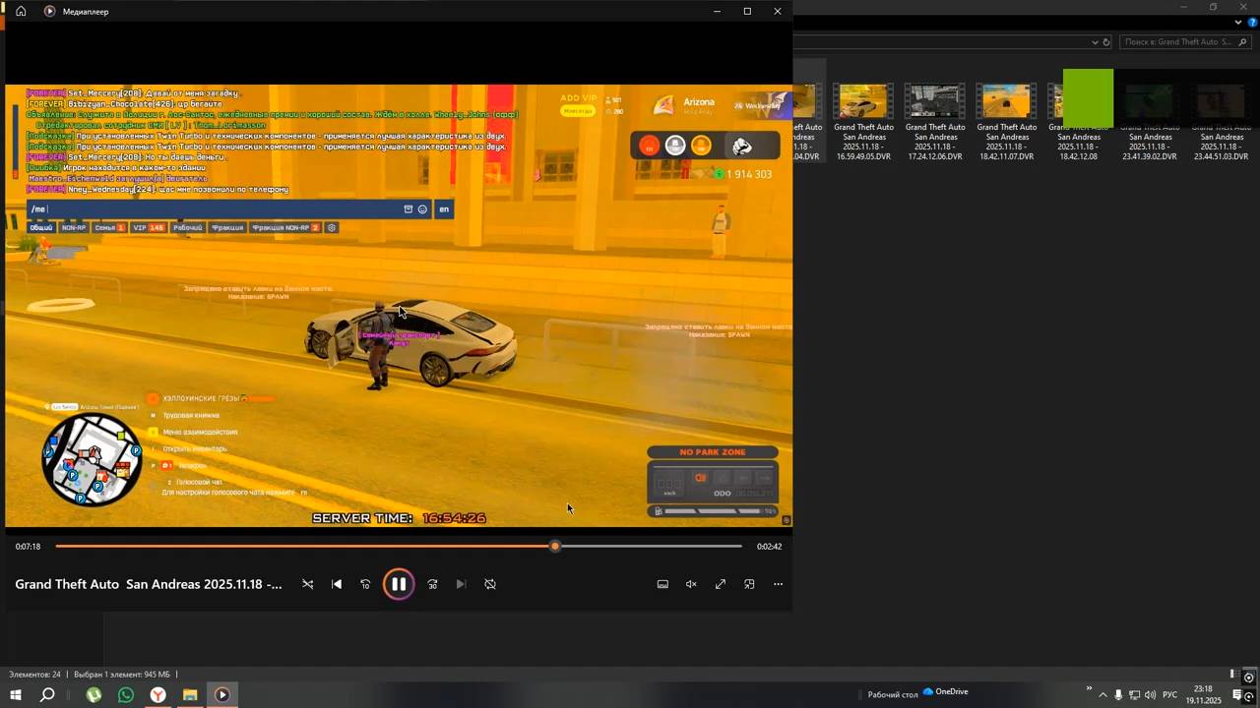Unmute the player volume

pos(691,584)
